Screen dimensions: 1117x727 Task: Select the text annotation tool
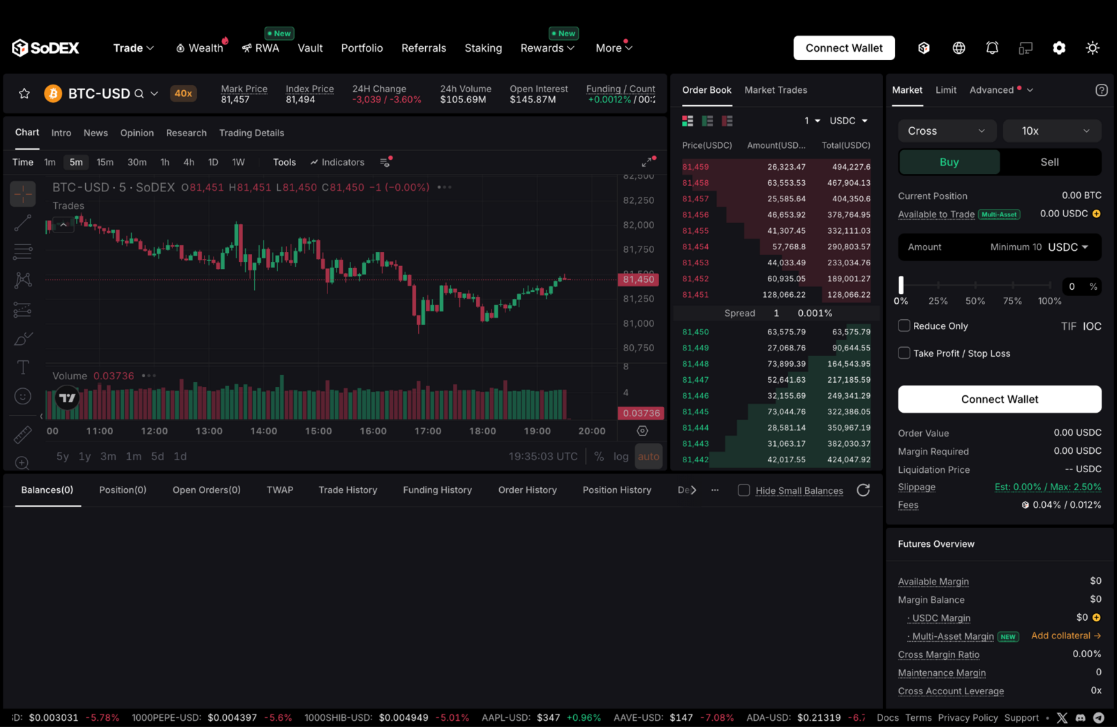pos(22,367)
